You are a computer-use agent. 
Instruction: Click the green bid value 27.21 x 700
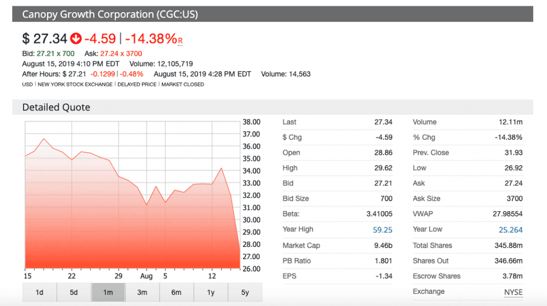click(x=56, y=54)
